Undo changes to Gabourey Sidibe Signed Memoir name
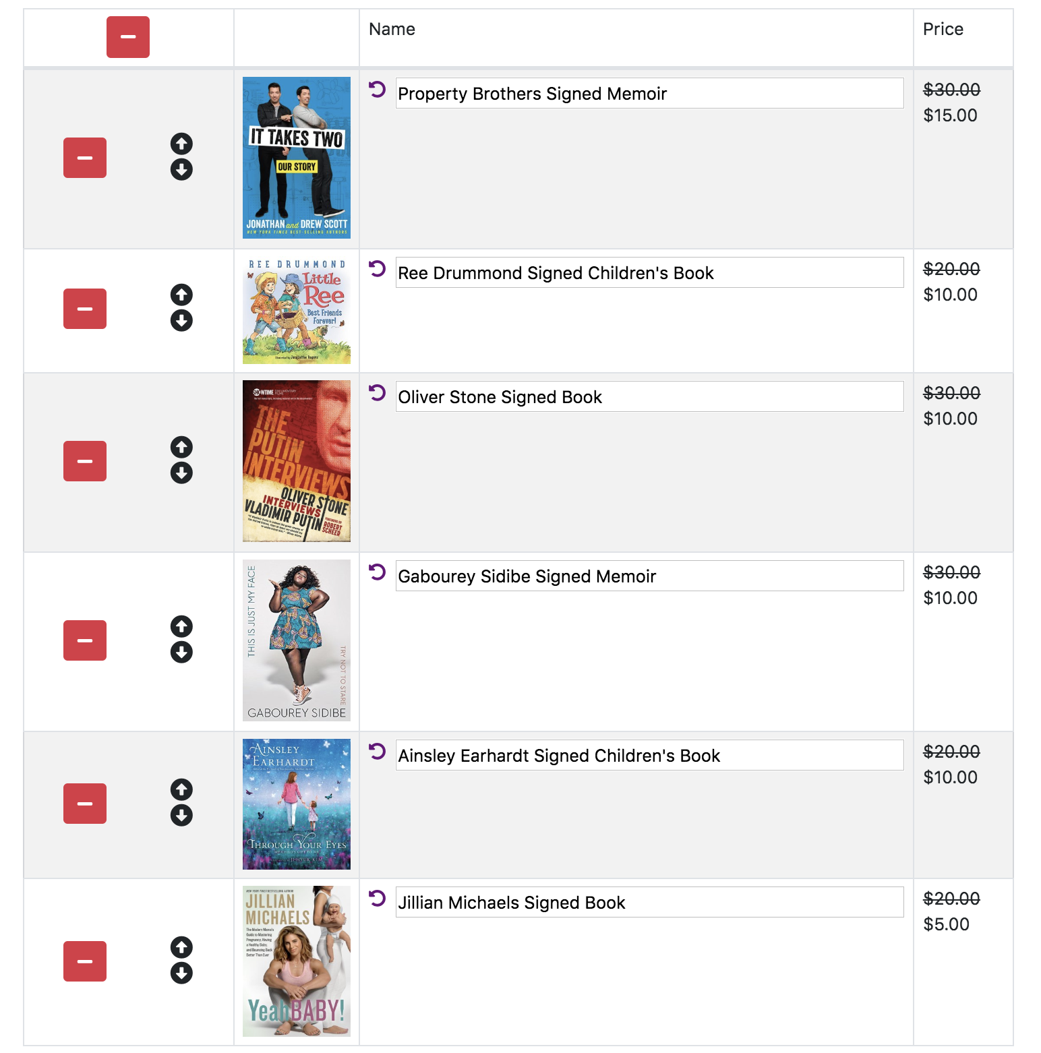Image resolution: width=1041 pixels, height=1053 pixels. pos(378,572)
